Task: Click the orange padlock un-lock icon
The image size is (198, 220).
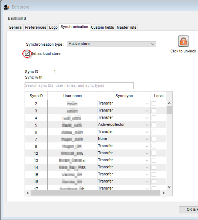Action: pyautogui.click(x=183, y=41)
